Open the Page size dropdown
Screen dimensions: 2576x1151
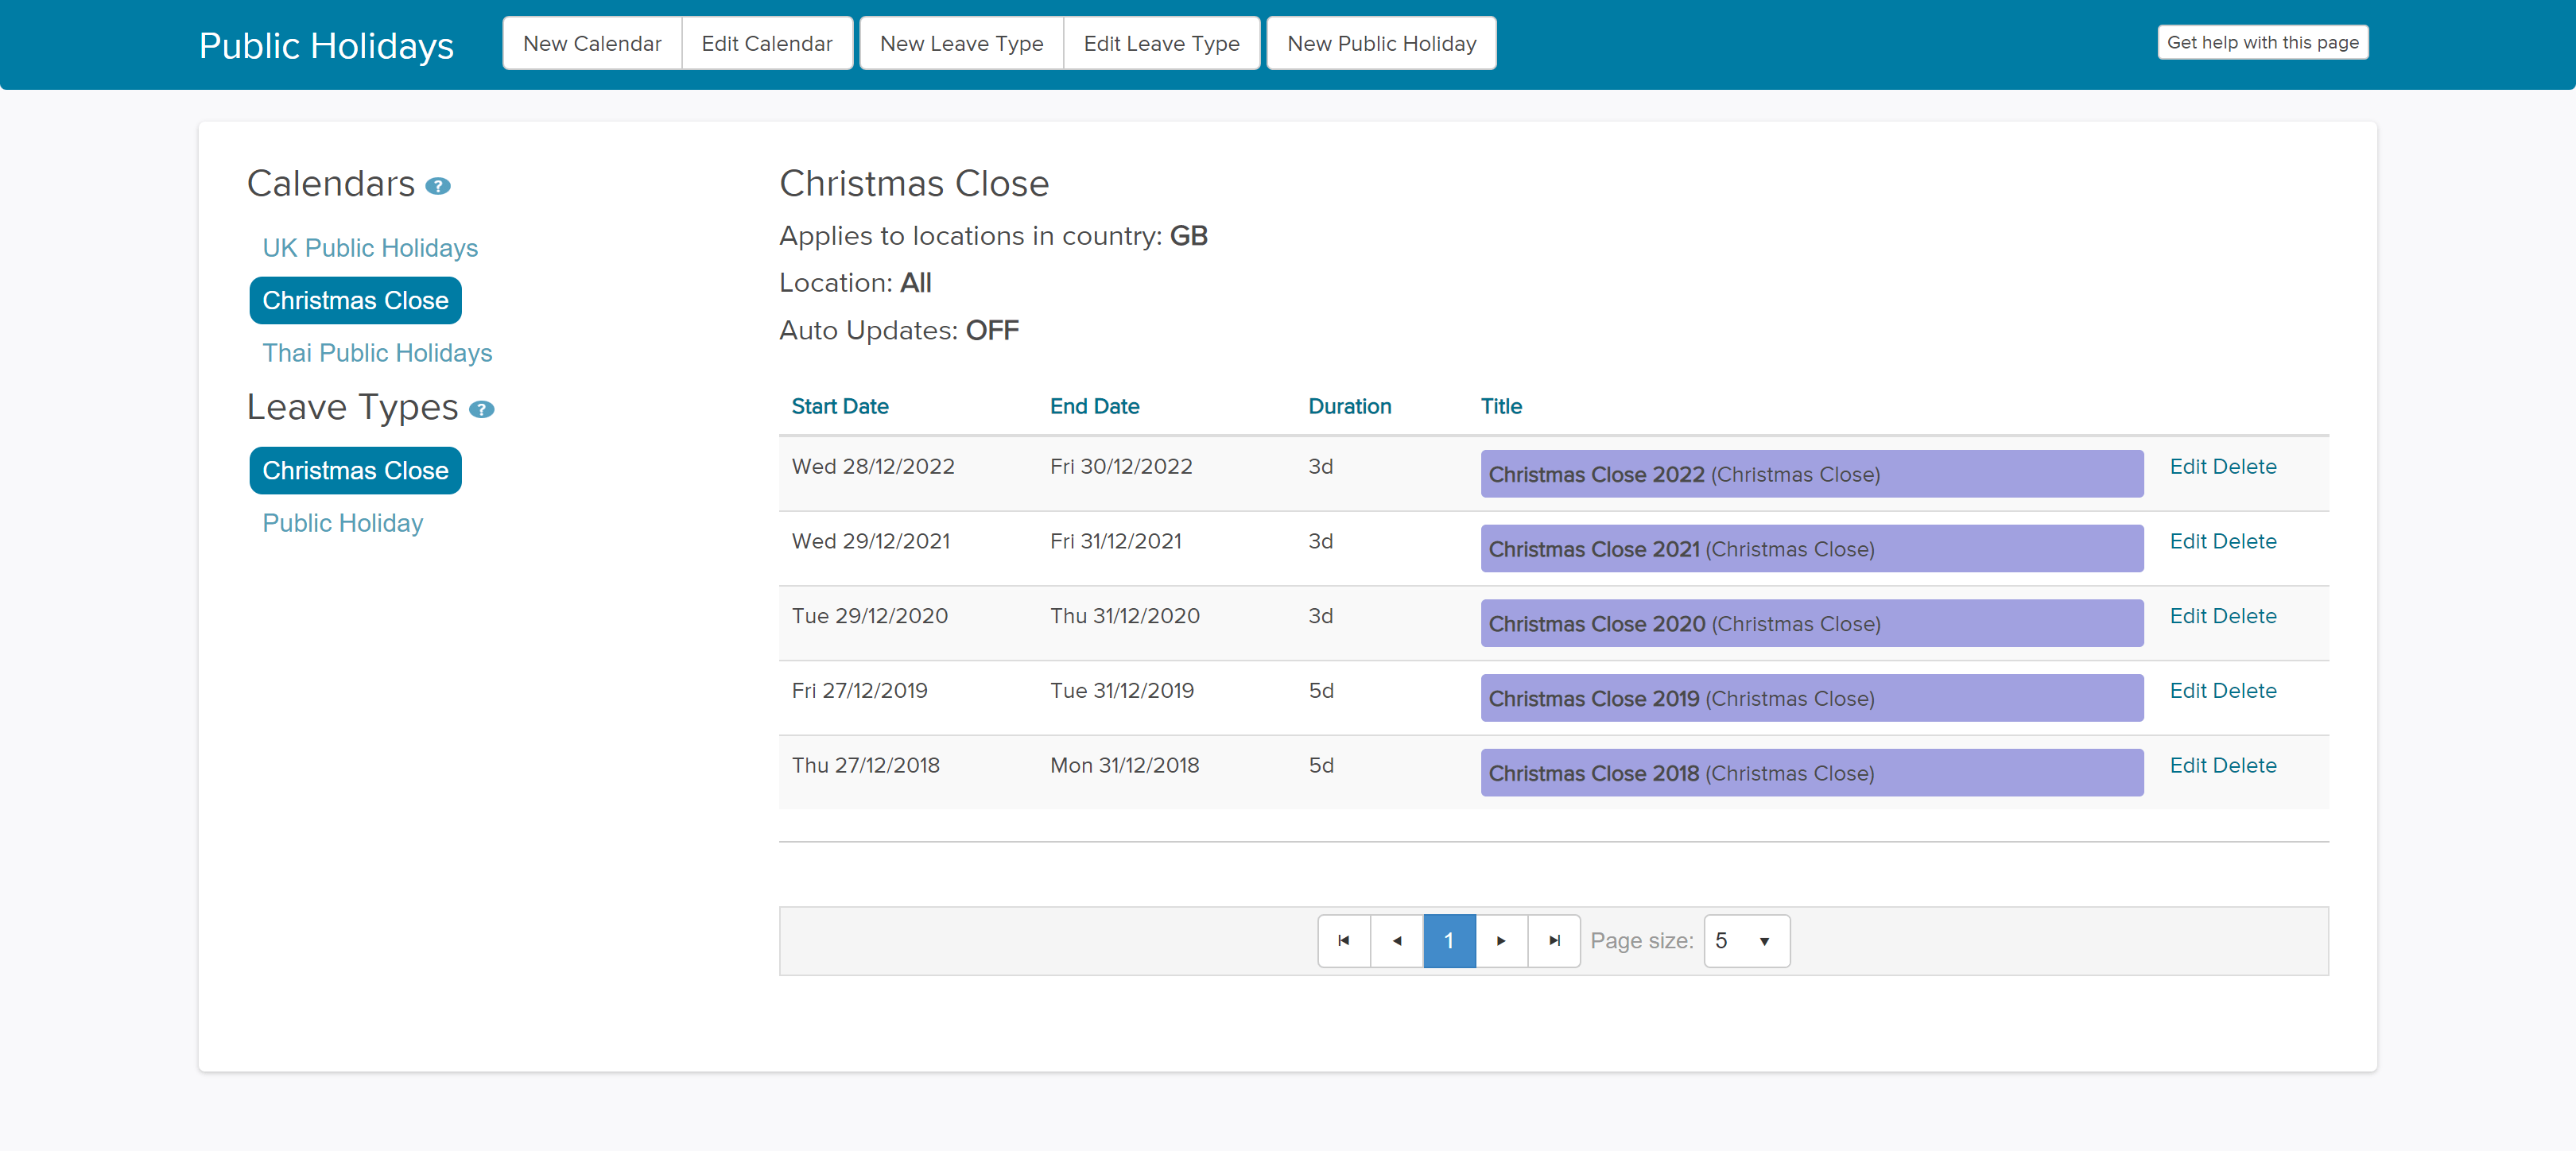point(1745,940)
